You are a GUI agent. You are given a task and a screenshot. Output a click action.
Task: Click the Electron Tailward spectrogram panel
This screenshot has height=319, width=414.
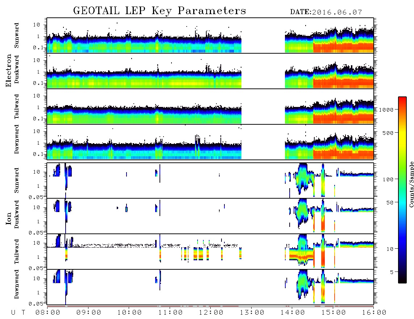pyautogui.click(x=210, y=107)
